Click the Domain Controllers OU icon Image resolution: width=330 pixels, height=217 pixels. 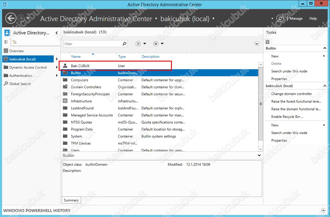65,87
